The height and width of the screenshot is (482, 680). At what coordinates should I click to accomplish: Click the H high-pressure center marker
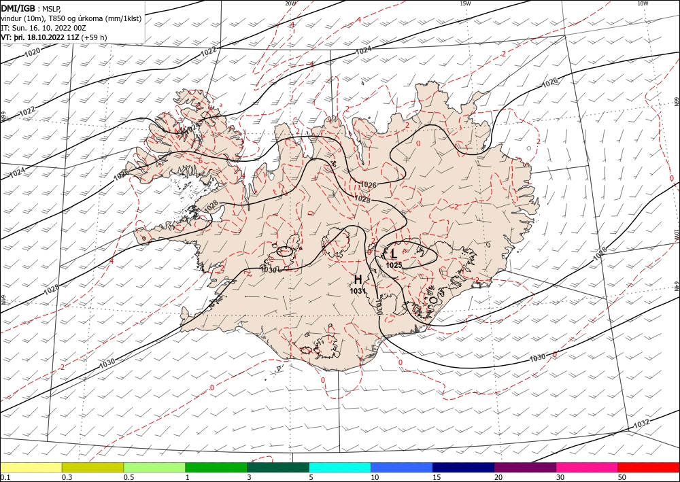(x=358, y=280)
